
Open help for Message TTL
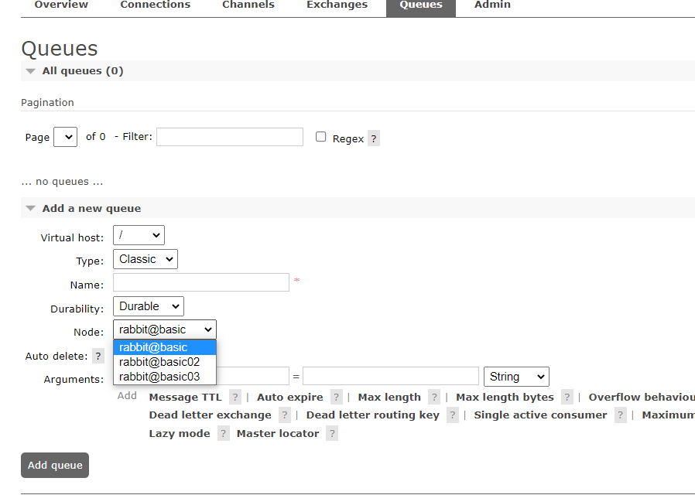[x=235, y=397]
